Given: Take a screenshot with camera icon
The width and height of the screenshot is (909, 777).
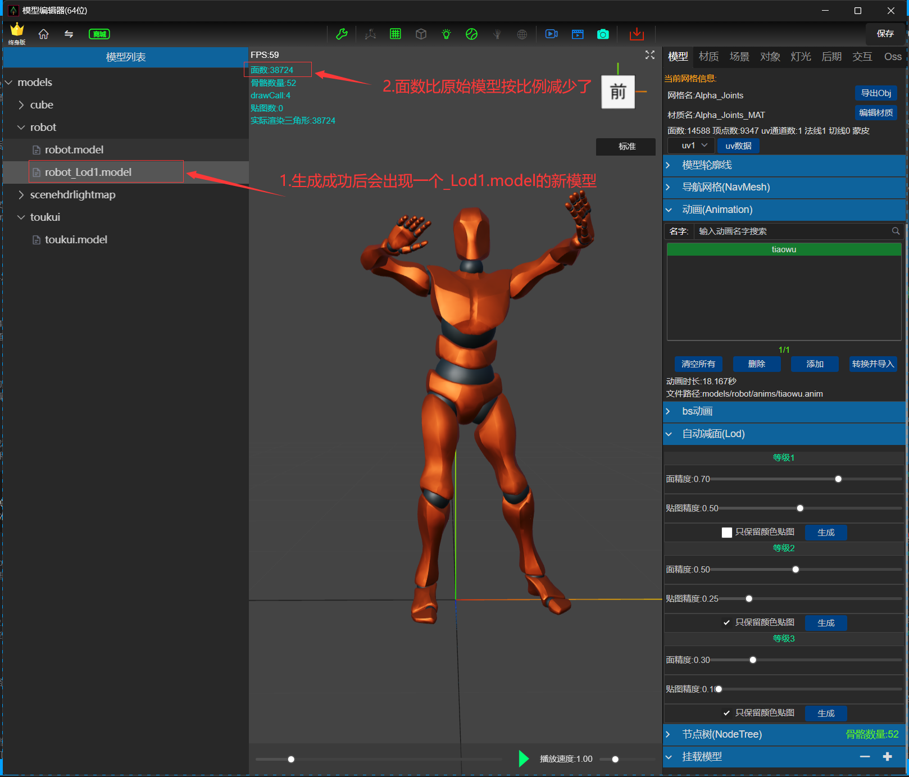Looking at the screenshot, I should point(603,34).
